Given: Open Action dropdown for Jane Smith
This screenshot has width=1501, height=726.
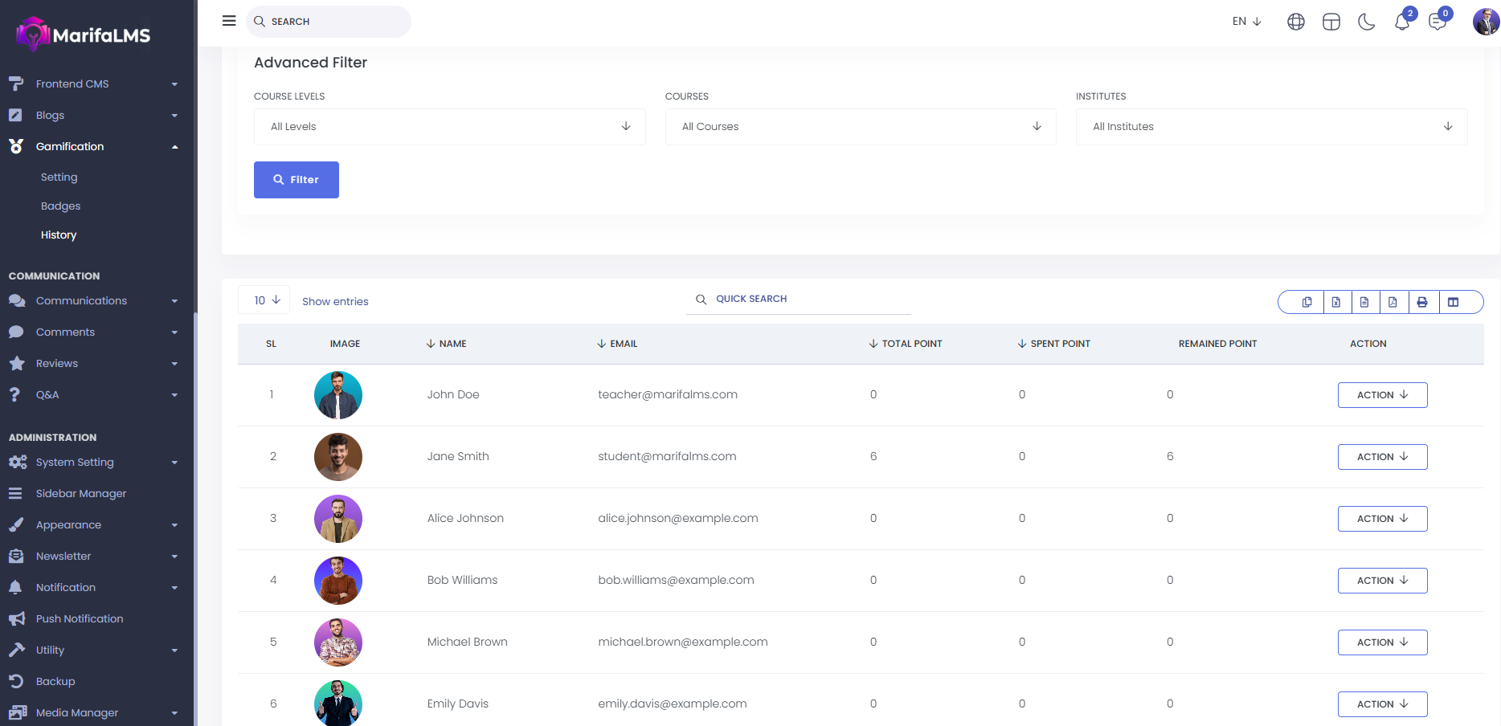Looking at the screenshot, I should tap(1382, 457).
